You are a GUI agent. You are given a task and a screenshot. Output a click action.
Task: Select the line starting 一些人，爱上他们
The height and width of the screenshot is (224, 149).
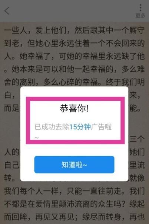pyautogui.click(x=74, y=30)
